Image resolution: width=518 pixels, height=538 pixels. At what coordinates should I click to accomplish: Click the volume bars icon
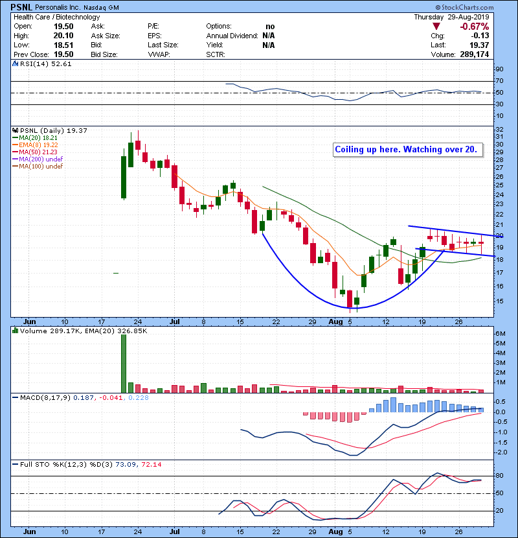(x=15, y=331)
